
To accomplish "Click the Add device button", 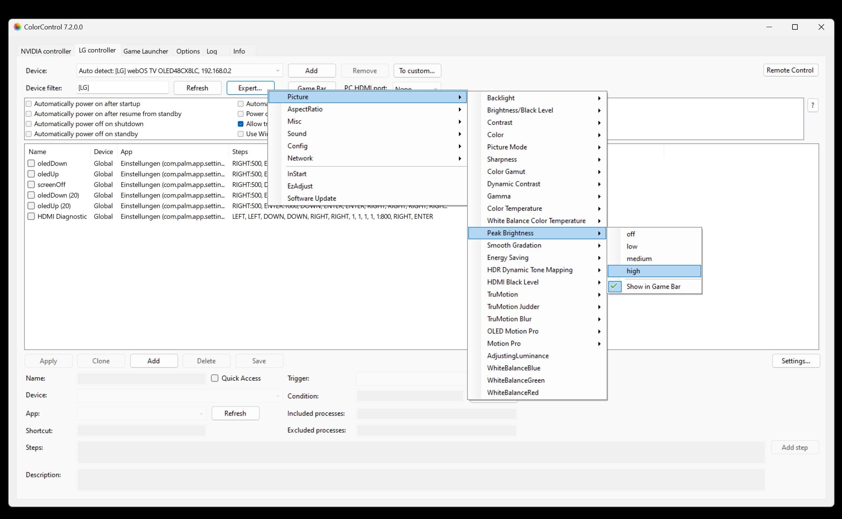I will [312, 71].
